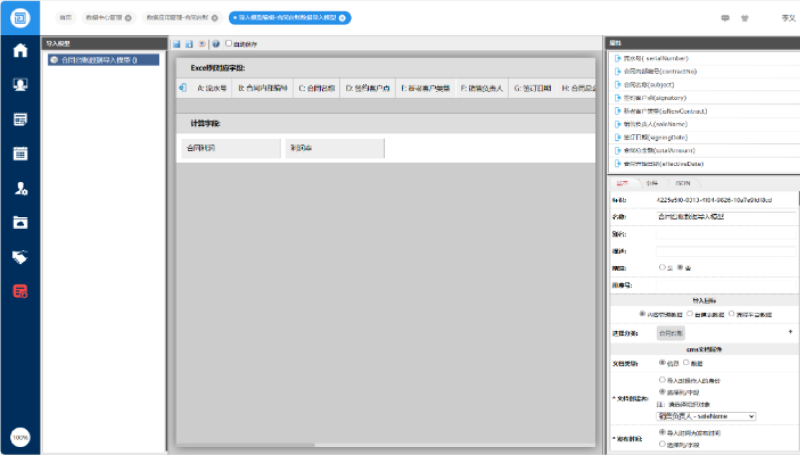
Task: Open the calendar icon in the sidebar
Action: pyautogui.click(x=20, y=153)
